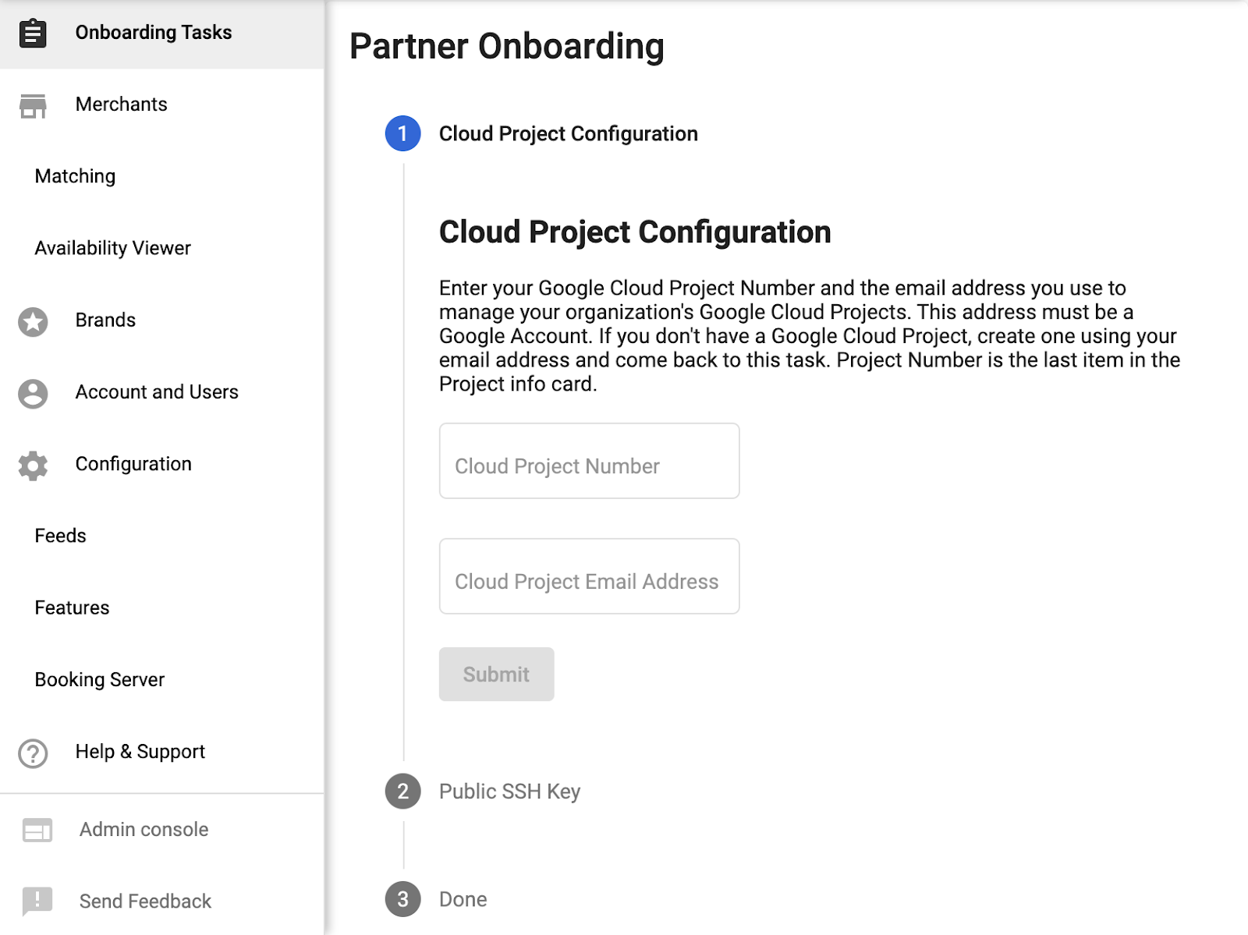Open Availability Viewer in sidebar

[112, 248]
